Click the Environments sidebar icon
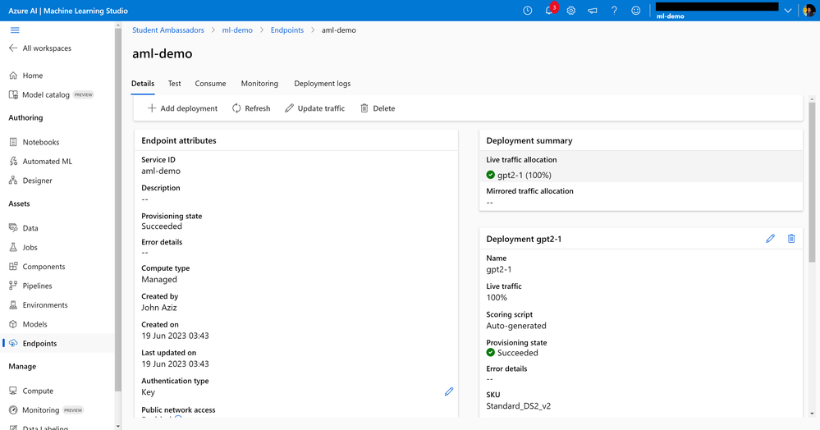 coord(14,305)
